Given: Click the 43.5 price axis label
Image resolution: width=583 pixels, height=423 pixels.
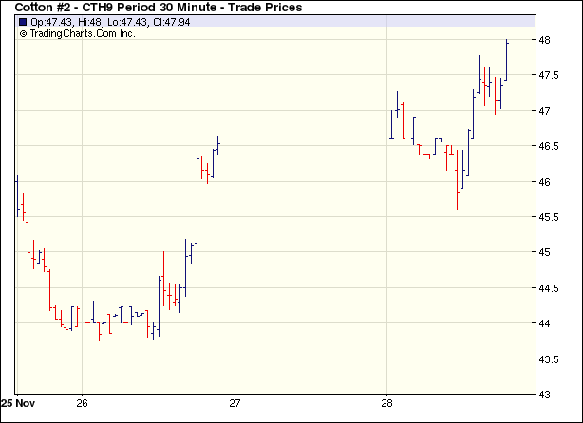Looking at the screenshot, I should tap(550, 359).
